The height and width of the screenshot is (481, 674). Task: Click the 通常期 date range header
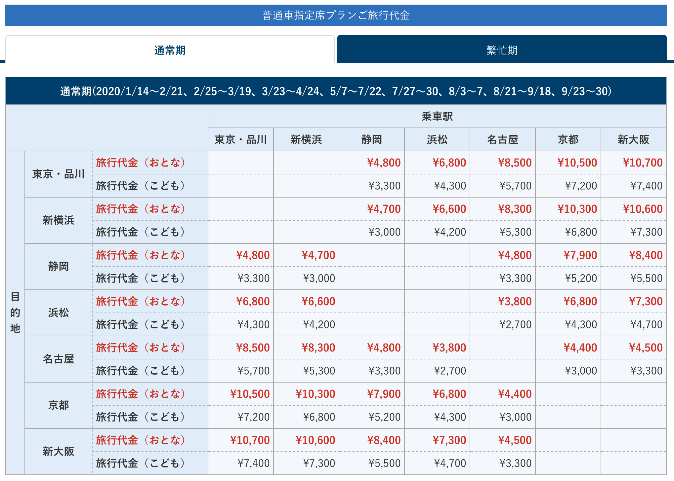pyautogui.click(x=336, y=91)
